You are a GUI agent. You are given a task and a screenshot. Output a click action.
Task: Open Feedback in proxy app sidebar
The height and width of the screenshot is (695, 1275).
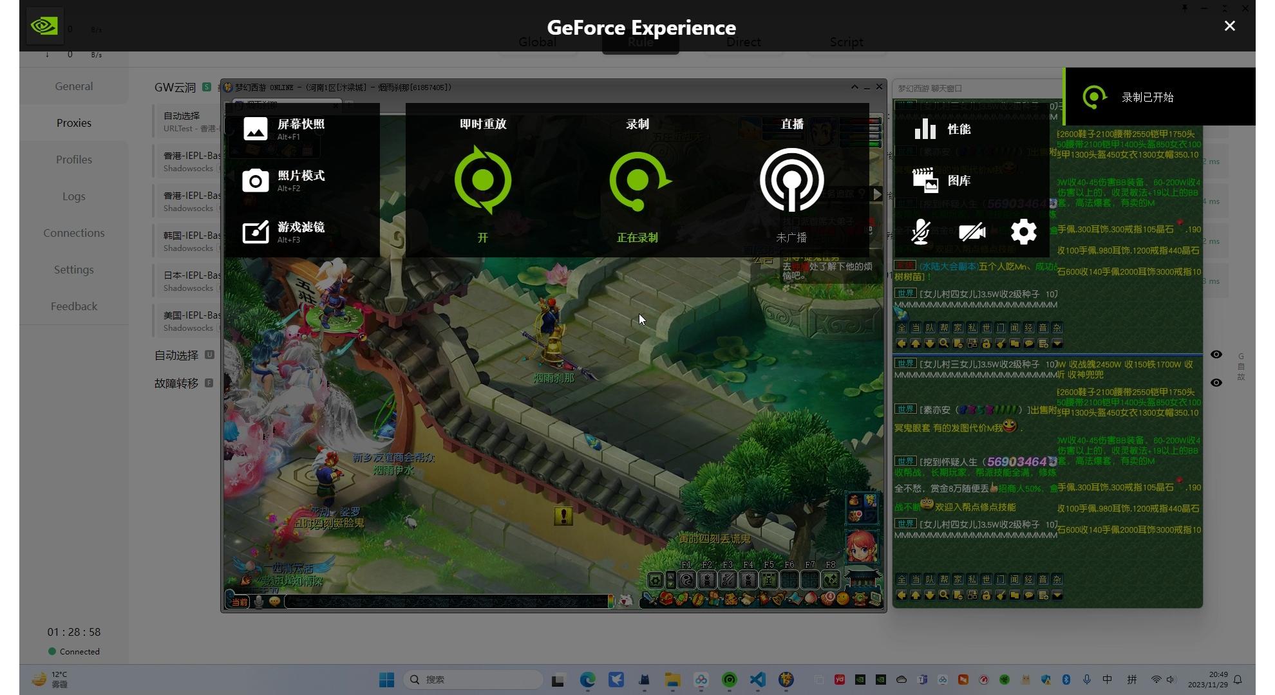(73, 306)
